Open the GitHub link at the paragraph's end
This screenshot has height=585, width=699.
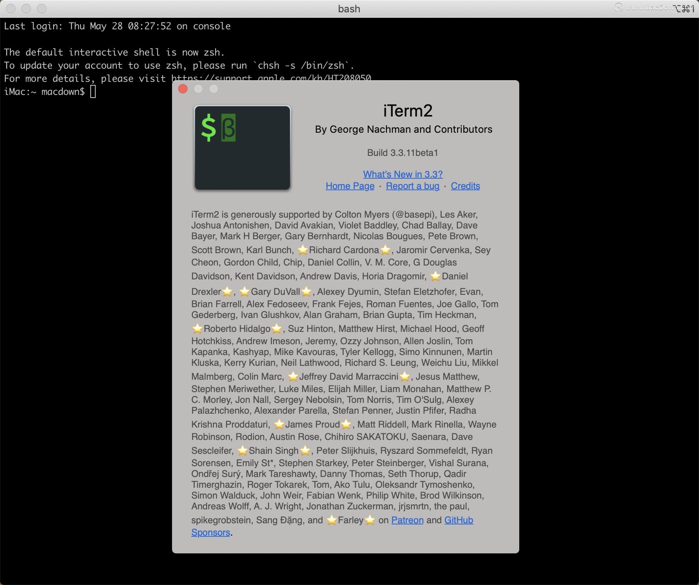tap(459, 520)
